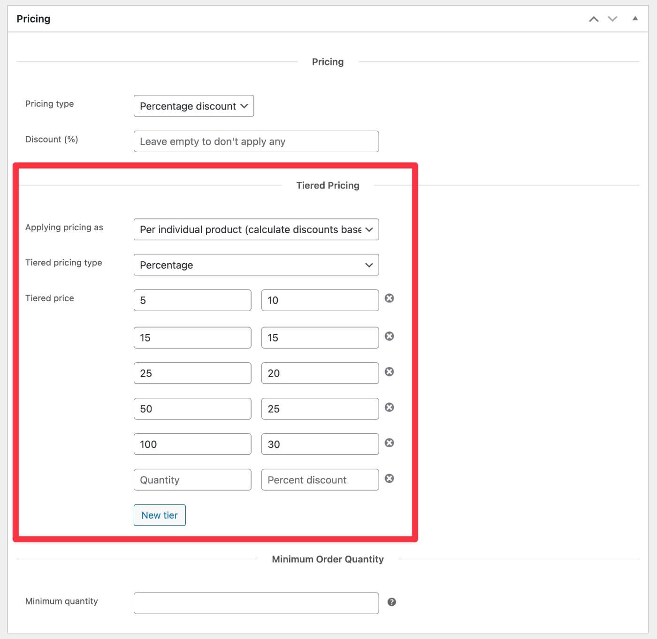Click the percent field containing 10
Viewport: 657px width, 639px height.
320,300
